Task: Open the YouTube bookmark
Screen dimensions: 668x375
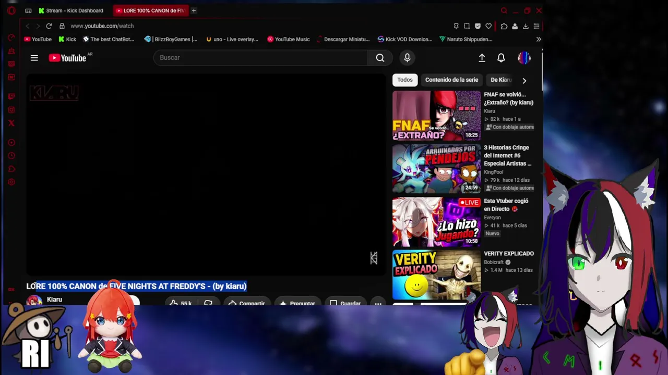Action: coord(38,39)
